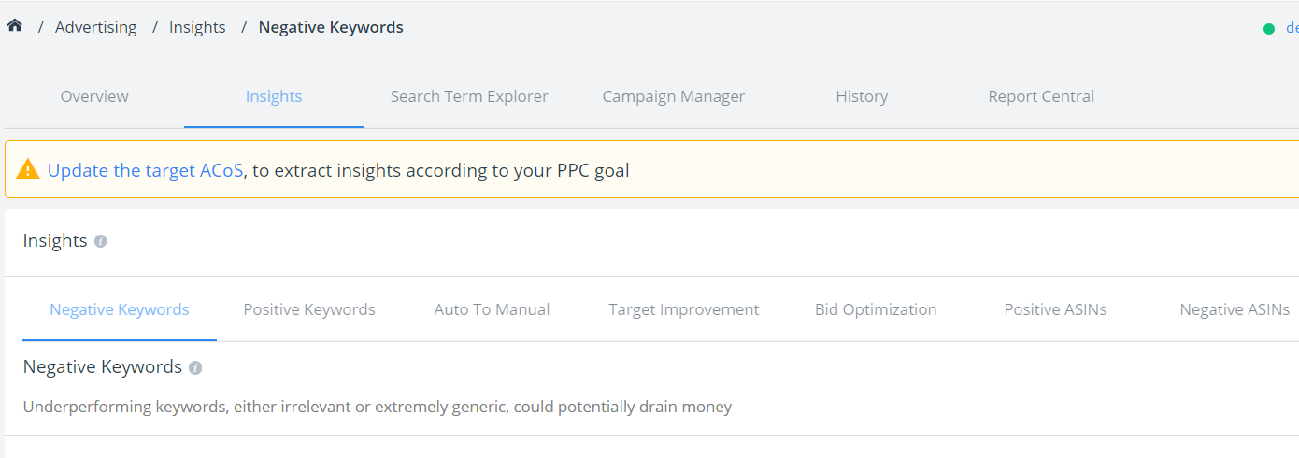Click the yellow warning triangle icon
The height and width of the screenshot is (458, 1299).
click(x=28, y=170)
